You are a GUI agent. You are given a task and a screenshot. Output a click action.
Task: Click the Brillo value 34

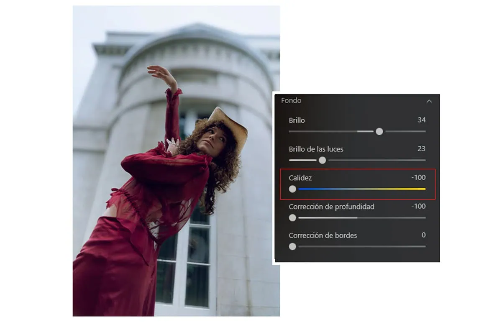click(421, 120)
